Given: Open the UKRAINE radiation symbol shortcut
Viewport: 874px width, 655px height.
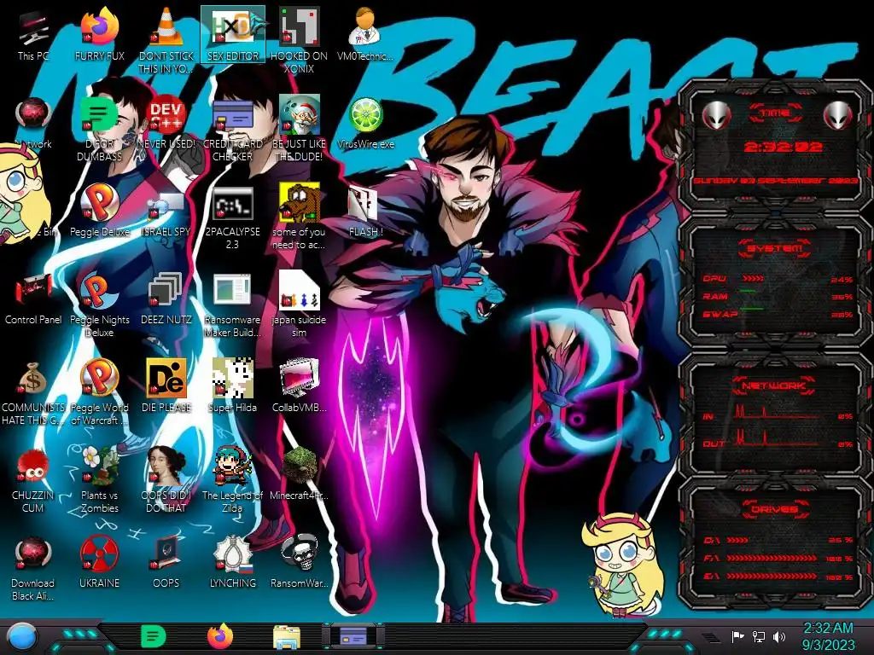Looking at the screenshot, I should (100, 563).
